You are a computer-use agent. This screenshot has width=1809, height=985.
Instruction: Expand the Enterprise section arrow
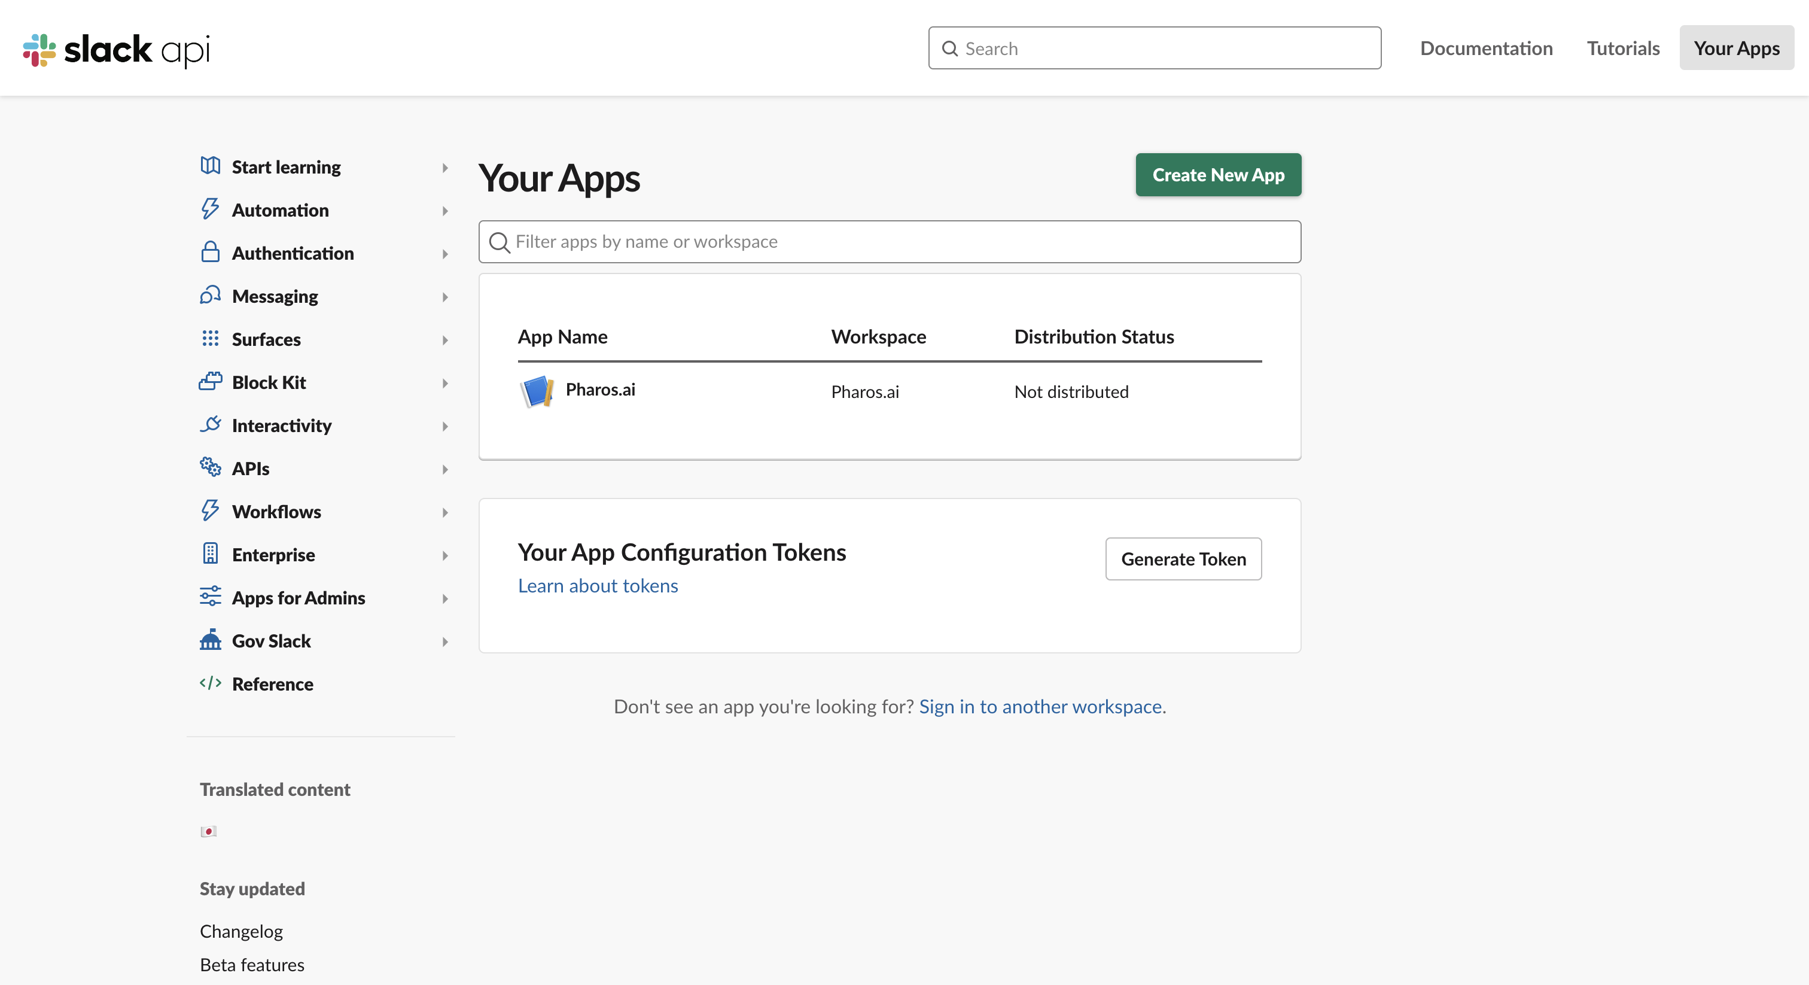click(444, 556)
